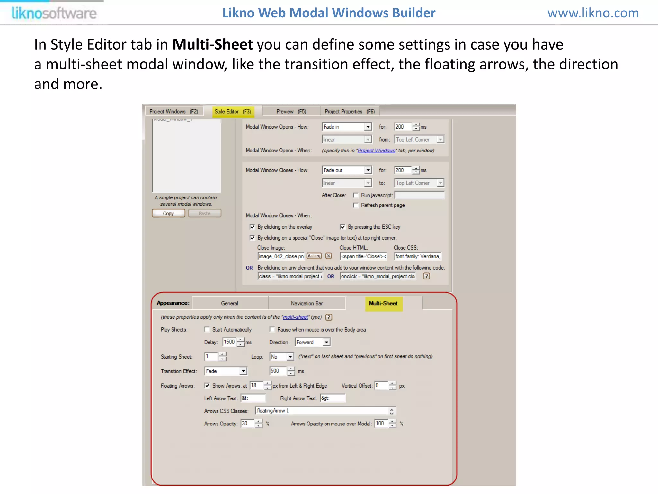Screen dimensions: 658x494
Task: Click the closing duration 200 ms stepper
Action: (416, 170)
